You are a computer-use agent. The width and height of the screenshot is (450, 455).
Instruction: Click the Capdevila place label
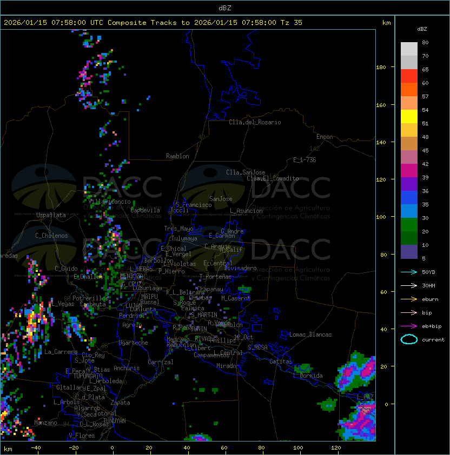145,210
